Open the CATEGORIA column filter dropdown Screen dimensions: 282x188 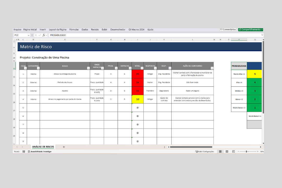(38, 68)
